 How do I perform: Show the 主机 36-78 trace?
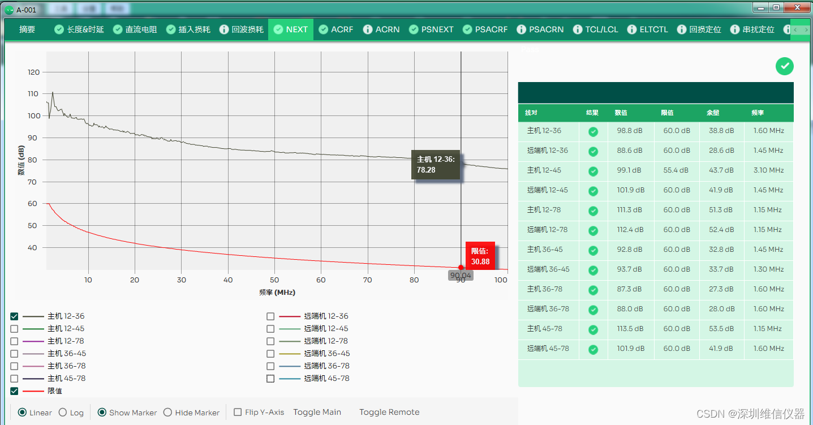pos(14,366)
